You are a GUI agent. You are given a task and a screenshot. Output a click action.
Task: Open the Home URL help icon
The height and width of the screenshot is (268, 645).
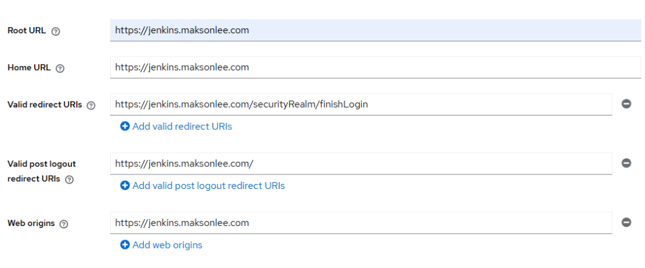click(60, 68)
